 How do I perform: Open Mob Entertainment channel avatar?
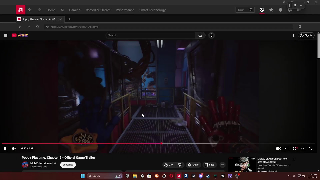point(25,165)
